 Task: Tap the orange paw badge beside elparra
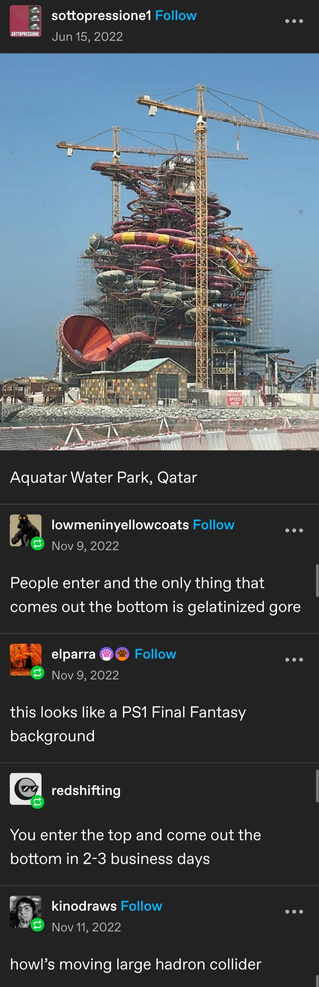coord(122,654)
